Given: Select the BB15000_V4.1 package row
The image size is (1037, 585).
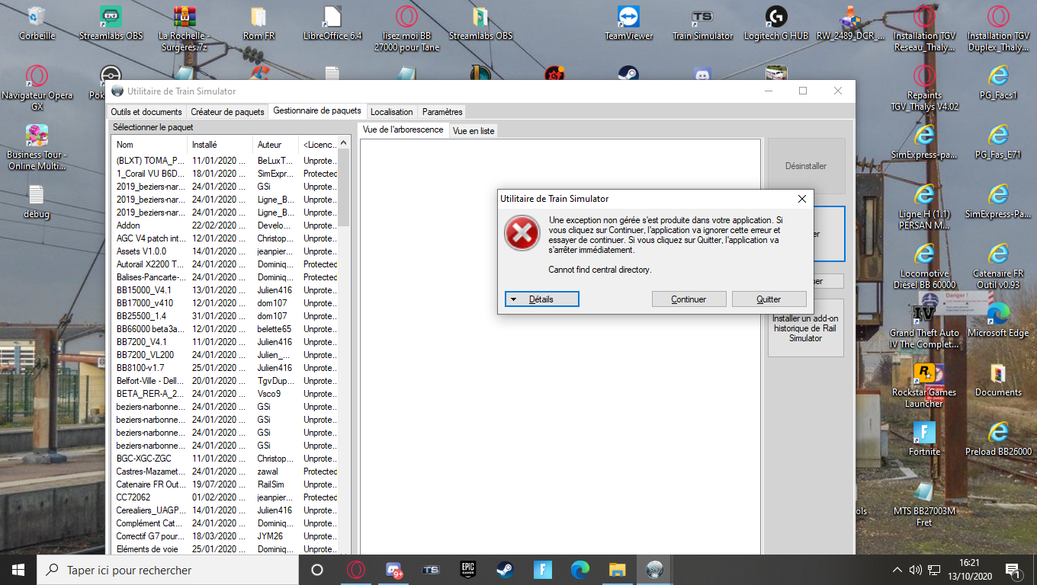Looking at the screenshot, I should point(225,290).
